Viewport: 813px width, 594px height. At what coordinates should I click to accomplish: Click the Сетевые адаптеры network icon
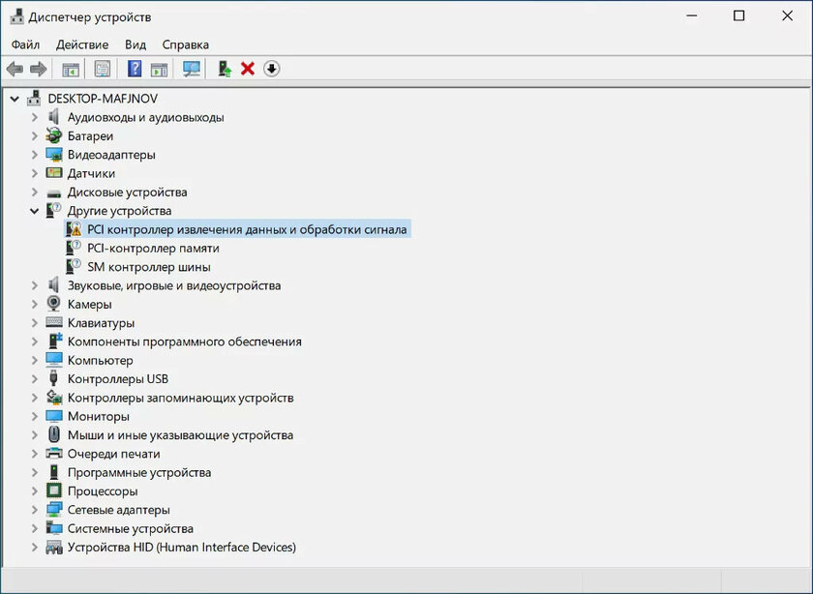(54, 509)
